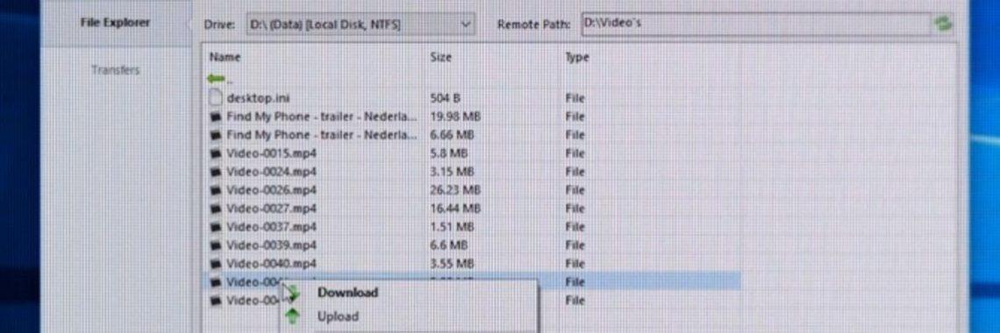Select the Video-0015.mp4 file name

point(272,153)
